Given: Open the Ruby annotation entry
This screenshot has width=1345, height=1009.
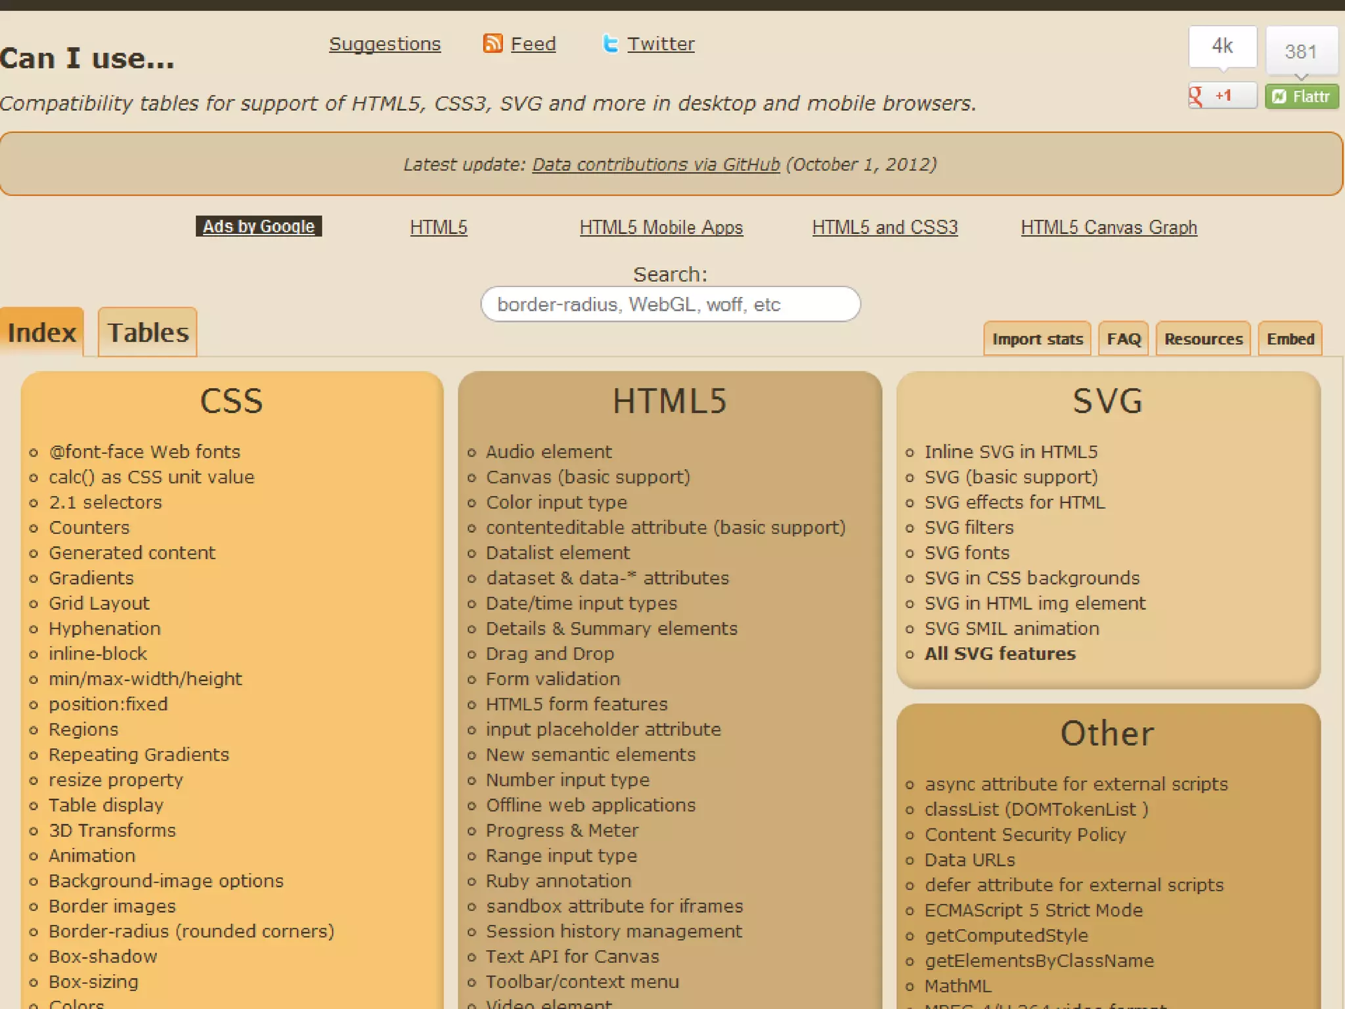Looking at the screenshot, I should (x=559, y=881).
